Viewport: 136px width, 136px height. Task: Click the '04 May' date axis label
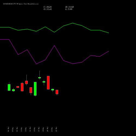[x=8, y=129]
